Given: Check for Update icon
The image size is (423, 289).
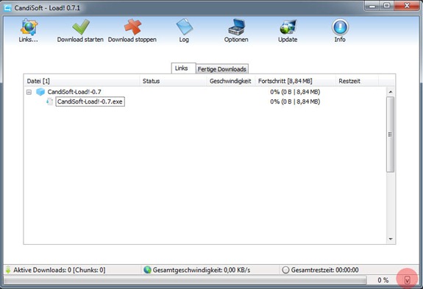Looking at the screenshot, I should [x=288, y=27].
